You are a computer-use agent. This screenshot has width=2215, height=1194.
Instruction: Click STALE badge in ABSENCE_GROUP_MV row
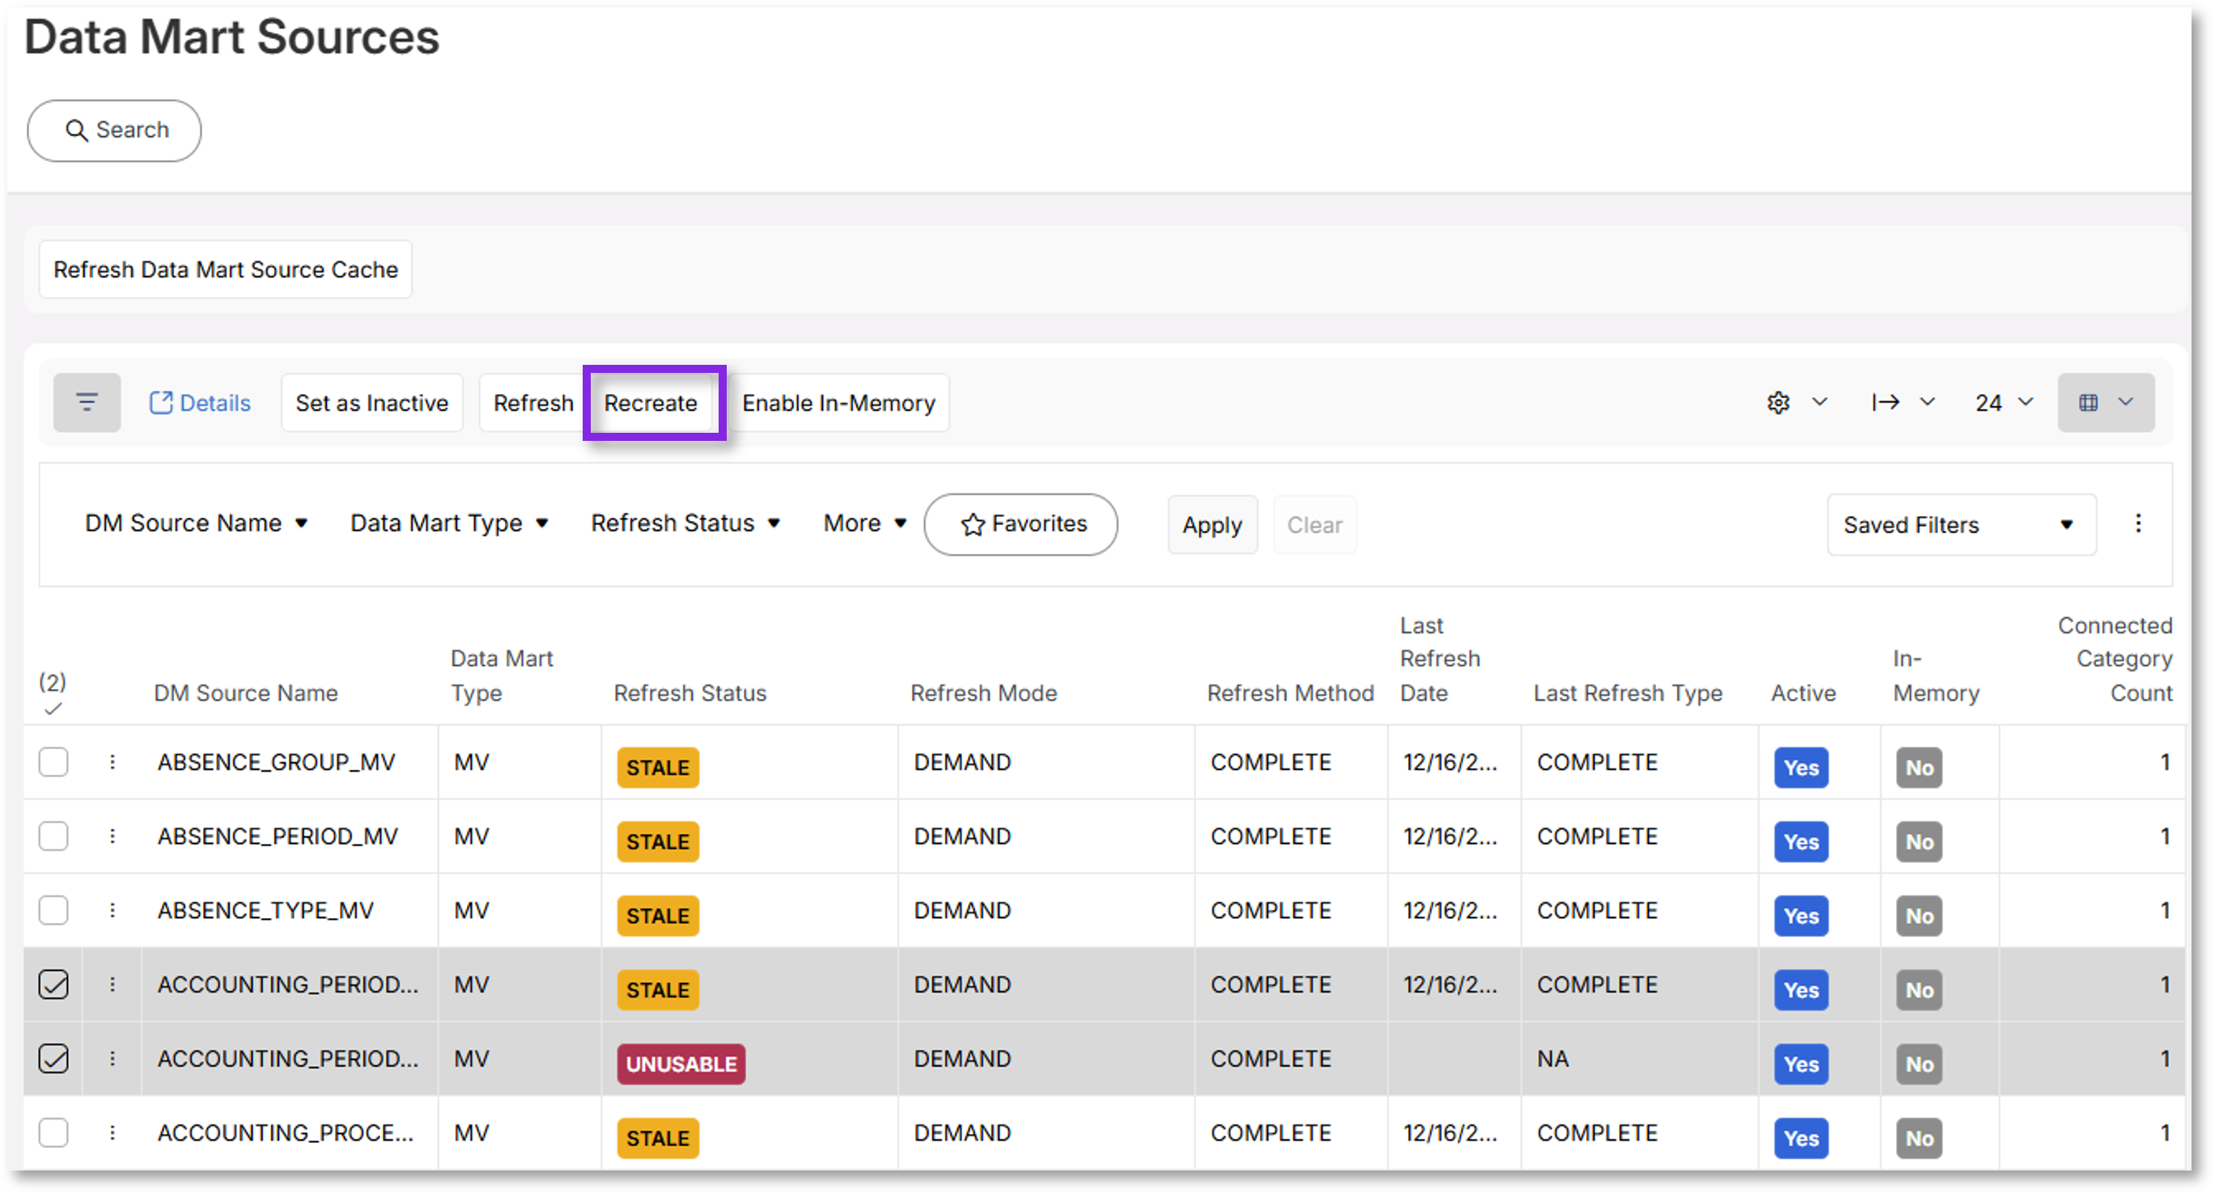[x=658, y=767]
